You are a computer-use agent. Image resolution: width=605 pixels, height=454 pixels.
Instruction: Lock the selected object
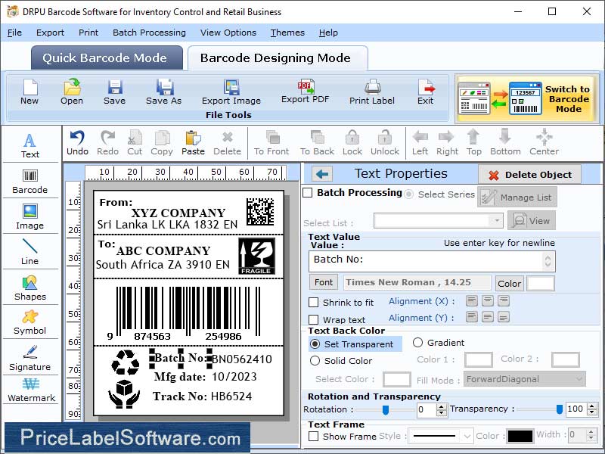coord(352,143)
